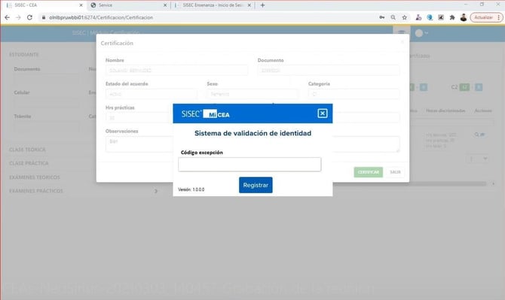Click the purple flask extension icon
Screen dimensions: 505x300
[418, 17]
